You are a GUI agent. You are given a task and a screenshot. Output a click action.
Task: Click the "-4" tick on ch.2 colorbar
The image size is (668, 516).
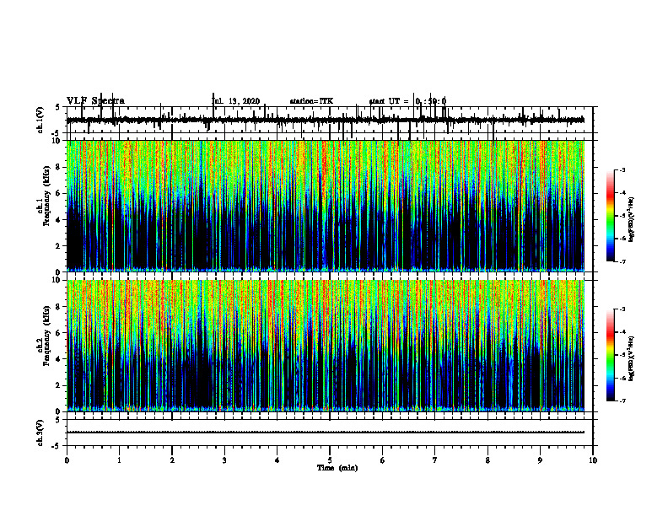coord(622,332)
